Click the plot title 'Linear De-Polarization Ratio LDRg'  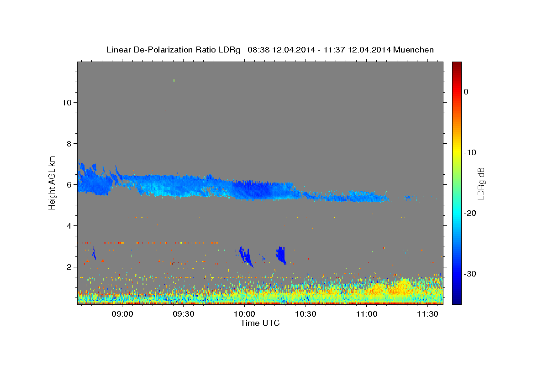[x=174, y=50]
